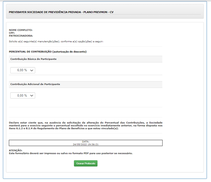Click the NOME COMPLETO label
The height and width of the screenshot is (182, 211).
tap(21, 30)
